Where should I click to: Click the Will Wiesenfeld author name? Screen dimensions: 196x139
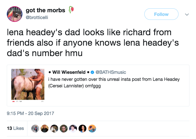pos(69,72)
